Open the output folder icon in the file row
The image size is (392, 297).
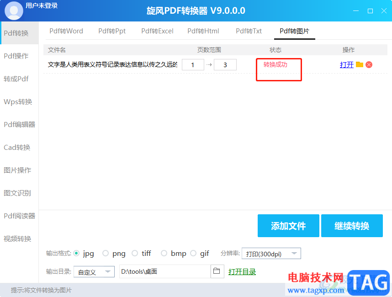pyautogui.click(x=360, y=64)
